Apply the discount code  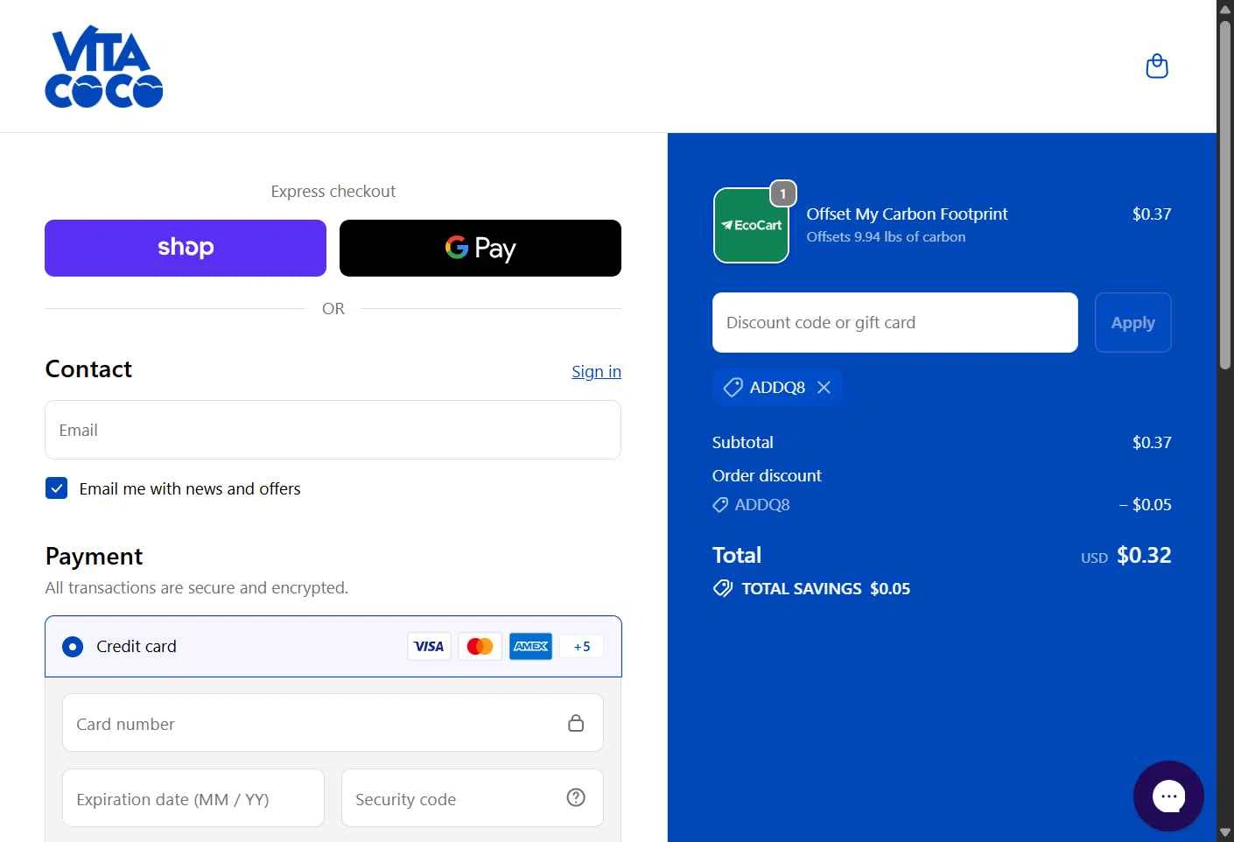[x=1132, y=322]
